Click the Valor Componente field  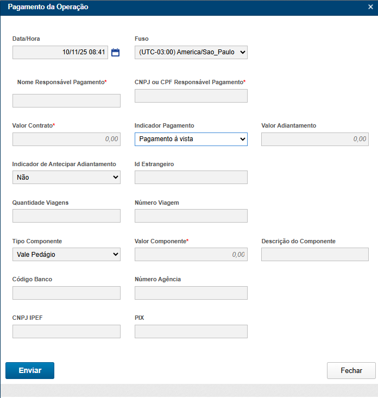tap(191, 254)
